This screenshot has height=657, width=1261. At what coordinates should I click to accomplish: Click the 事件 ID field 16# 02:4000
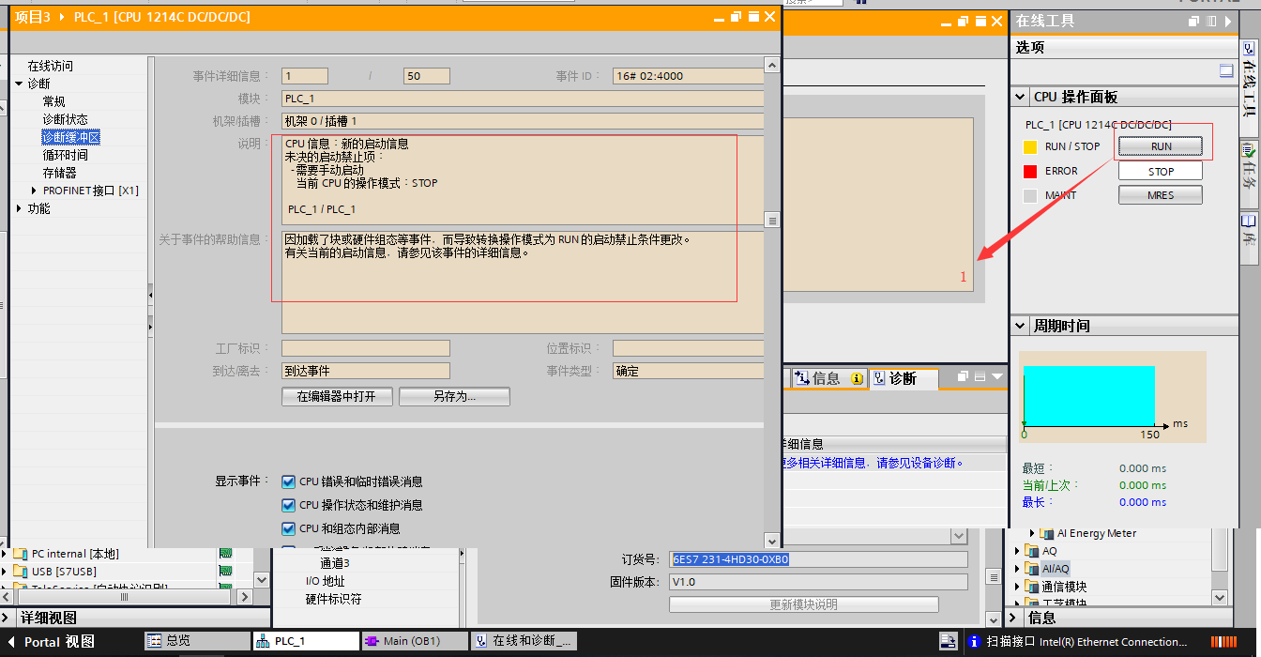click(688, 76)
